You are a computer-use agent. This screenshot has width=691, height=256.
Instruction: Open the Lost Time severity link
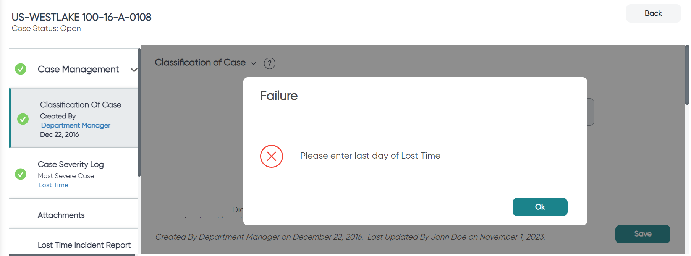[x=53, y=185]
